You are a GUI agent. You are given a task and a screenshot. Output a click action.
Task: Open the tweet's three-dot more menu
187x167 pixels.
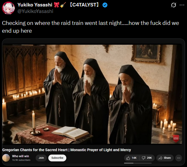182,5
